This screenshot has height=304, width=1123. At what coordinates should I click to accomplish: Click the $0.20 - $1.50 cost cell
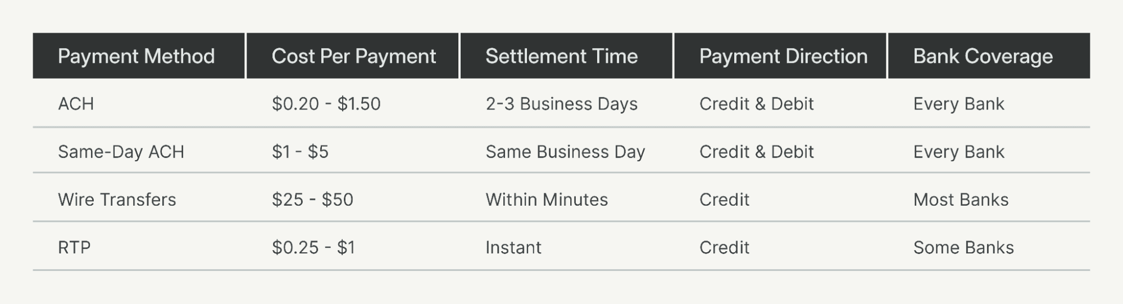[326, 104]
